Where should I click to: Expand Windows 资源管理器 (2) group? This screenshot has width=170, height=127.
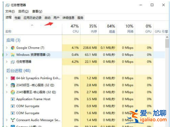pyautogui.click(x=7, y=55)
